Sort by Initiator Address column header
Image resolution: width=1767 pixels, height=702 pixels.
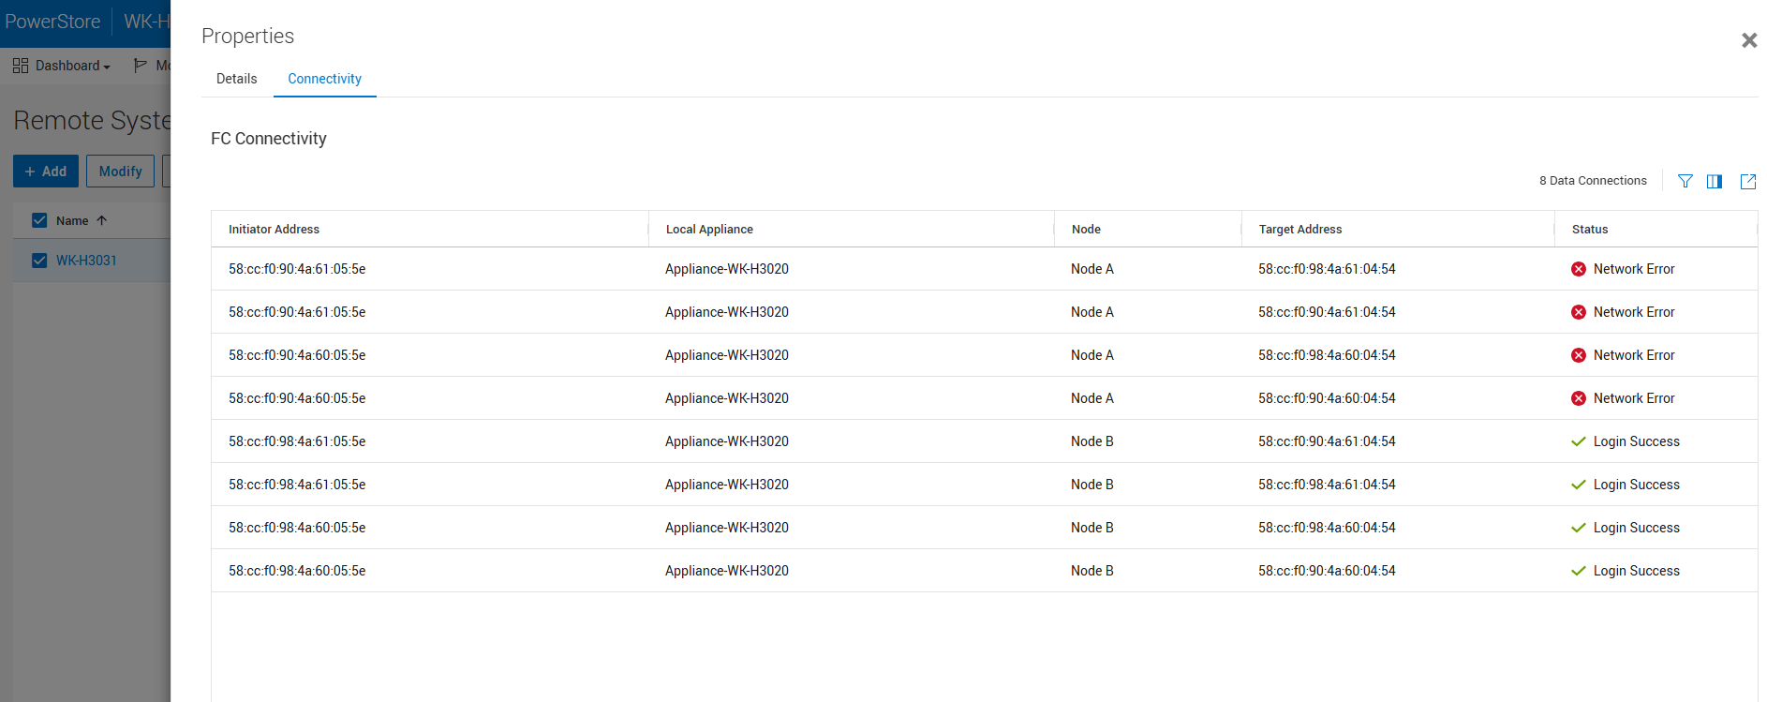(274, 230)
